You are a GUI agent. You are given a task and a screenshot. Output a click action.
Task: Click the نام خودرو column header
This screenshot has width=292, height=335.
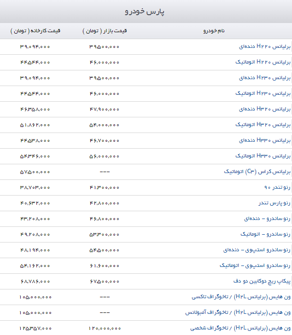tap(214, 31)
